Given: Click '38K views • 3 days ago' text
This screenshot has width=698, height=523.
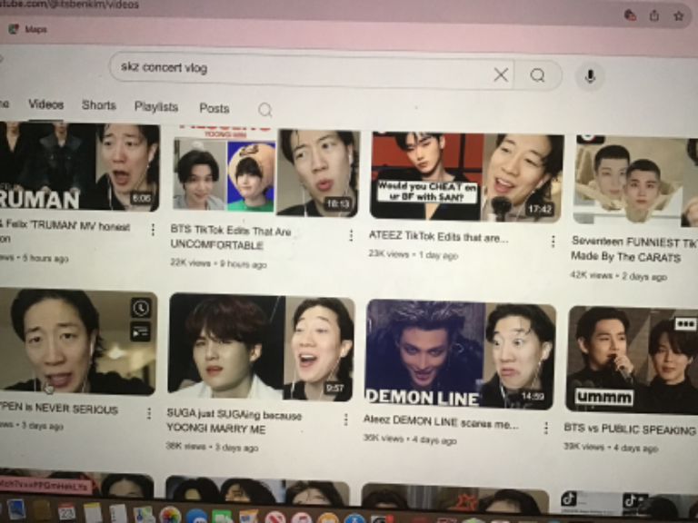Looking at the screenshot, I should [212, 447].
